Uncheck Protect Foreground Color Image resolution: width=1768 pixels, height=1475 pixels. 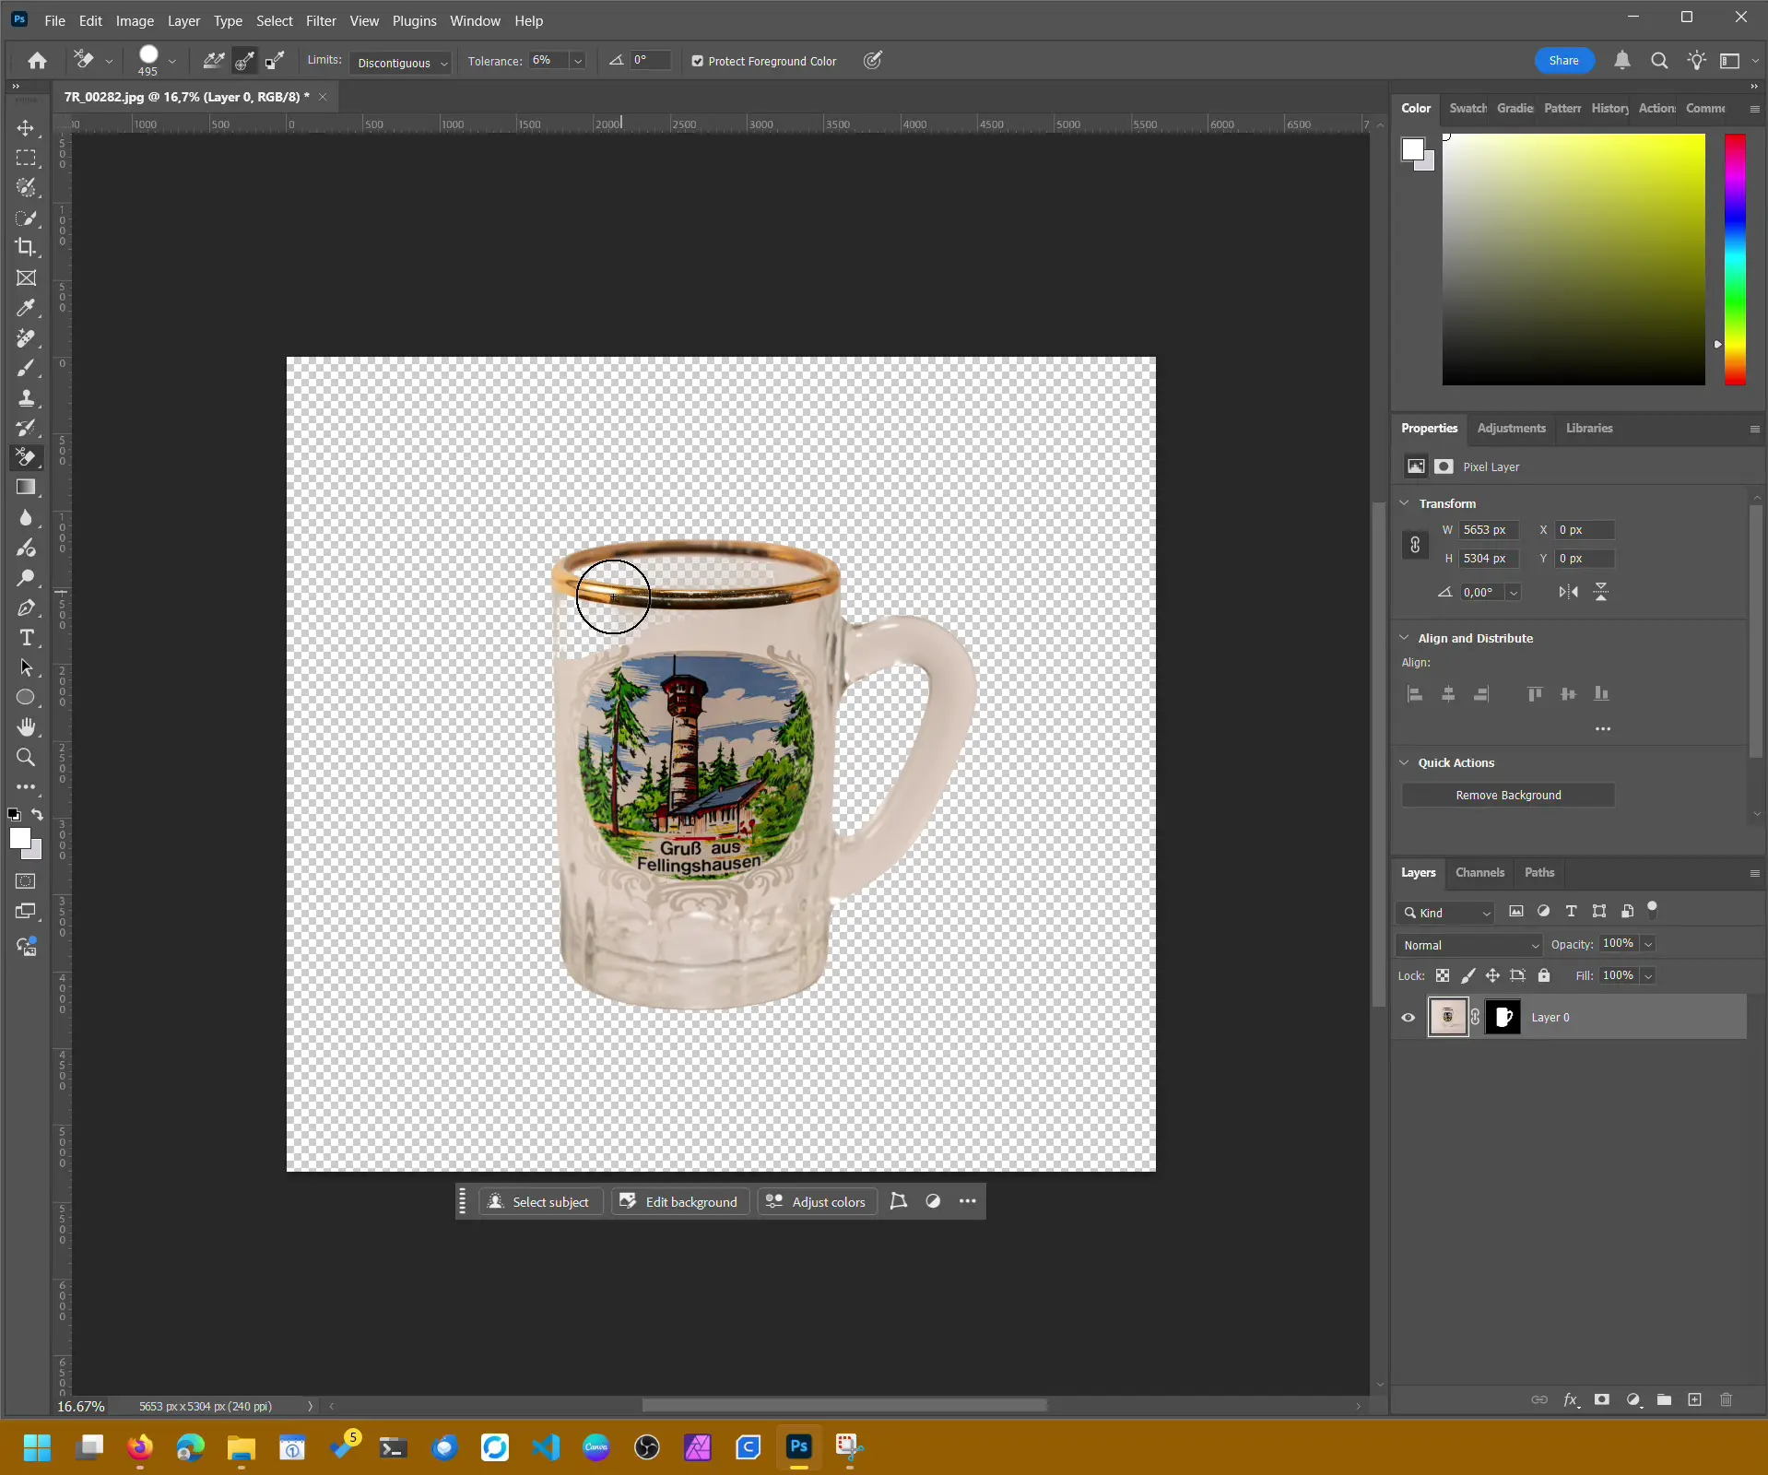coord(698,62)
